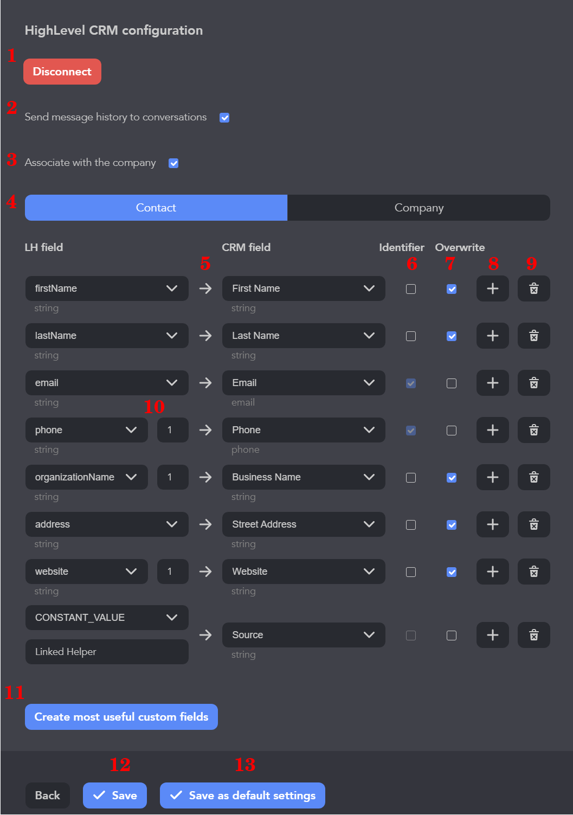This screenshot has width=573, height=815.
Task: Click the plus icon in website row
Action: (492, 572)
